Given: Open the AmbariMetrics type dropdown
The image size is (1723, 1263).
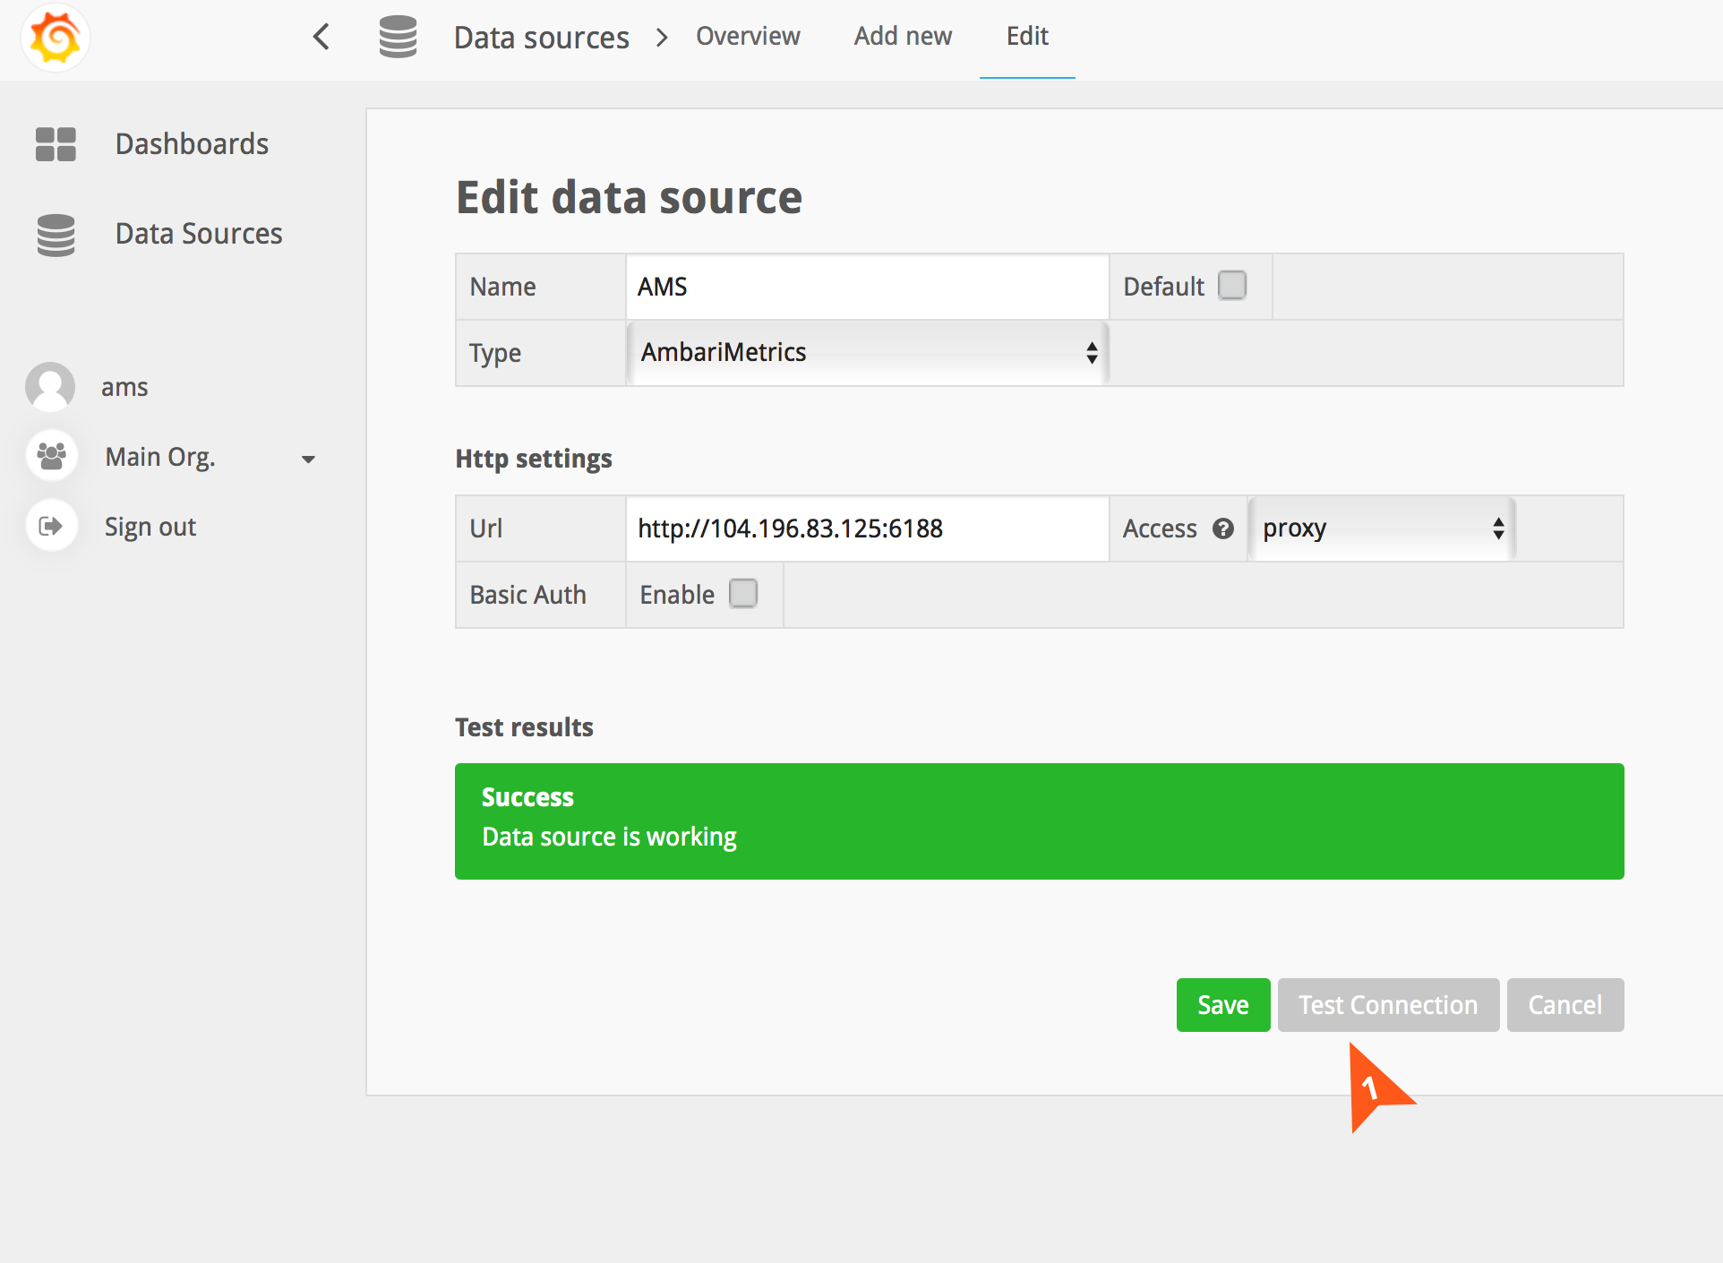Looking at the screenshot, I should pyautogui.click(x=867, y=353).
